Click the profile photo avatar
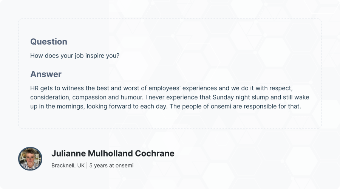The width and height of the screenshot is (340, 189). [30, 159]
